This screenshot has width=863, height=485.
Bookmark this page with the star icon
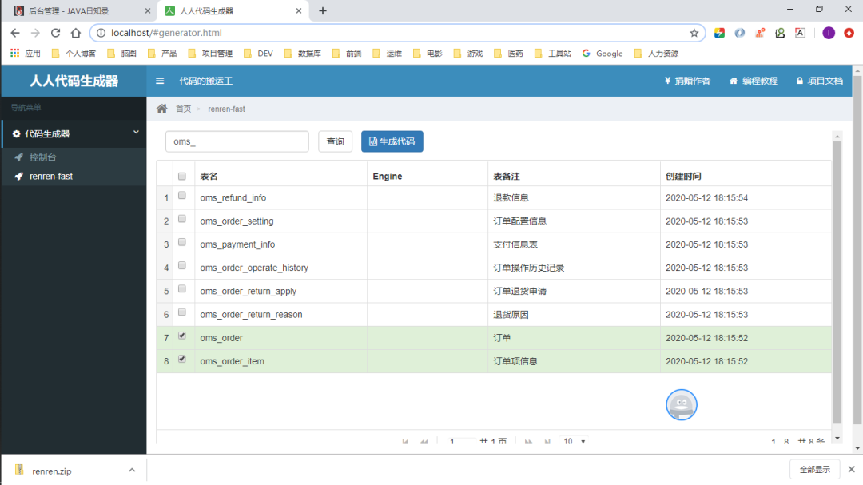[x=694, y=33]
